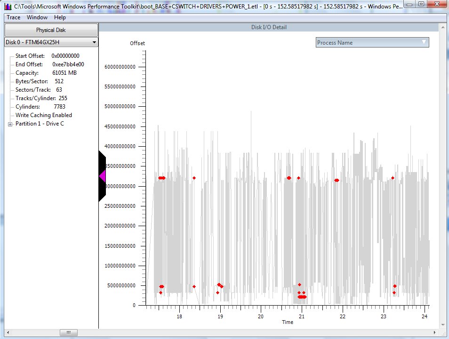Screen dimensions: 449x339
Task: Select the Sectors/Track: 63 row
Action: [x=39, y=89]
